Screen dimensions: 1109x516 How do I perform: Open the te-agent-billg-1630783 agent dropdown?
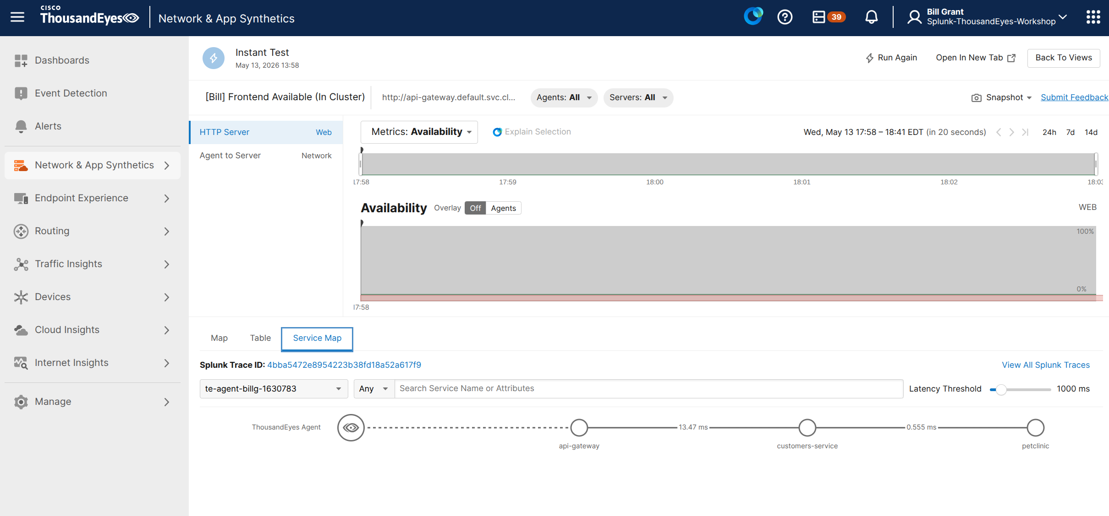click(x=274, y=389)
